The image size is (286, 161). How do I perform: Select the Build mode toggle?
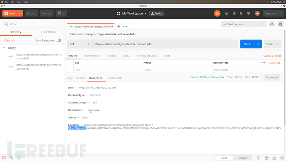pyautogui.click(x=224, y=158)
